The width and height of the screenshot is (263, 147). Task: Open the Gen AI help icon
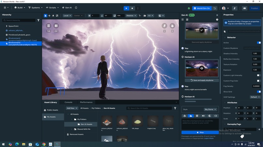(217, 19)
